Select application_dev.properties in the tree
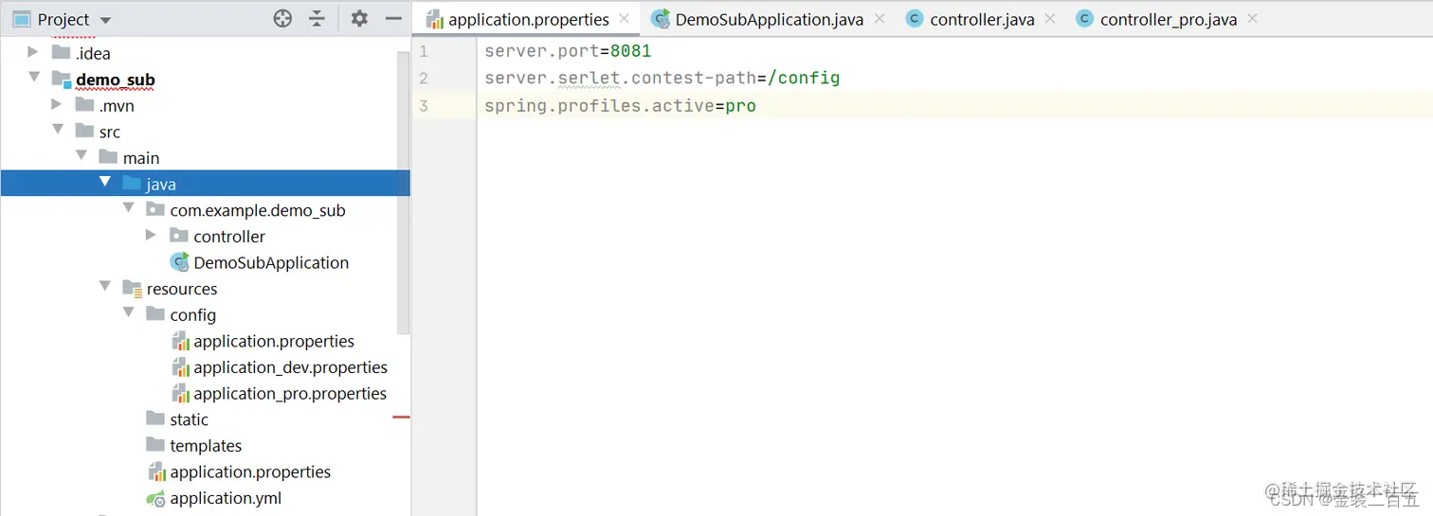 pos(290,367)
